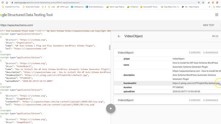Click the round play button overlay
The image size is (221, 124).
click(110, 108)
